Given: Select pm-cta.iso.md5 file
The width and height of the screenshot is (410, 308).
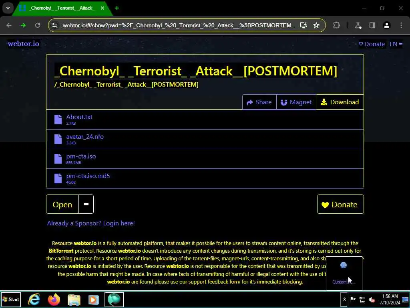Looking at the screenshot, I should (205, 178).
